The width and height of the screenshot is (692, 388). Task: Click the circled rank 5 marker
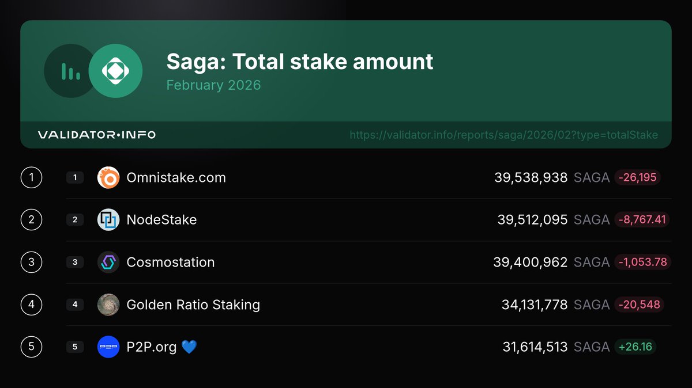point(31,347)
